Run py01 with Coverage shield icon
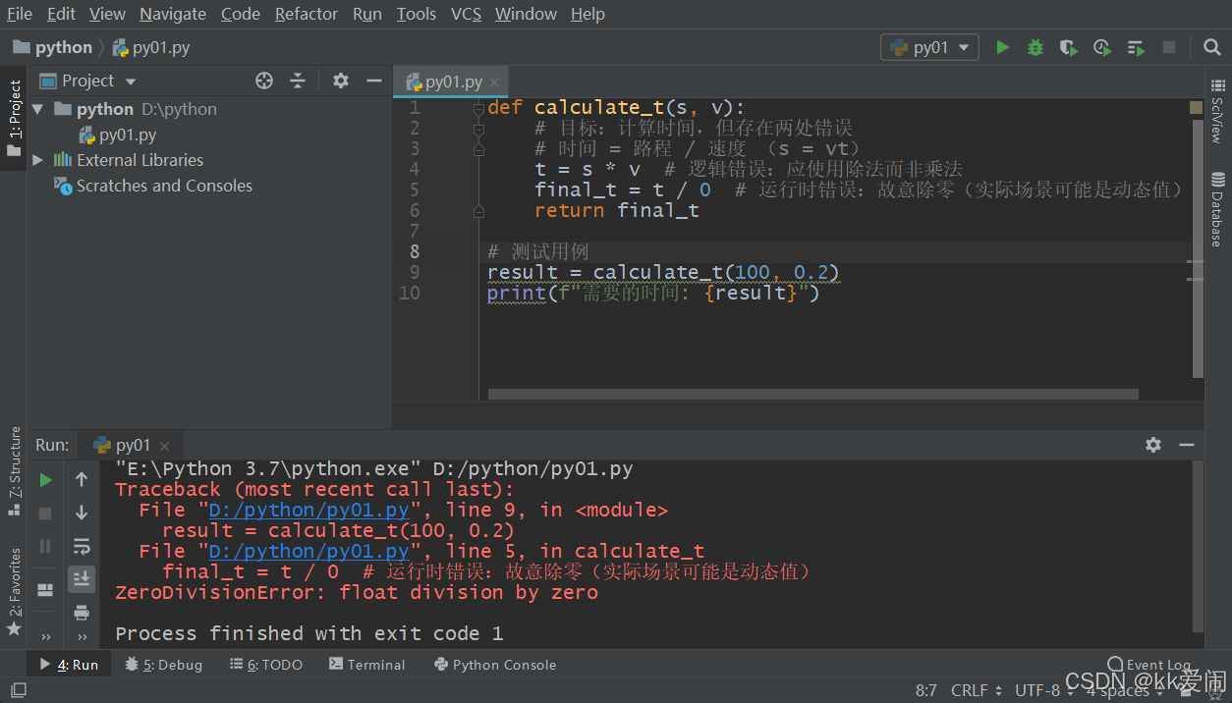 point(1068,46)
